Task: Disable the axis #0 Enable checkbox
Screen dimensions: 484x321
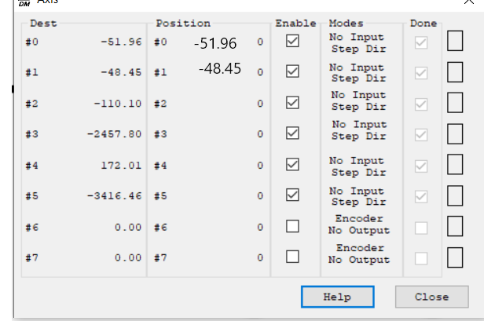Action: click(293, 42)
